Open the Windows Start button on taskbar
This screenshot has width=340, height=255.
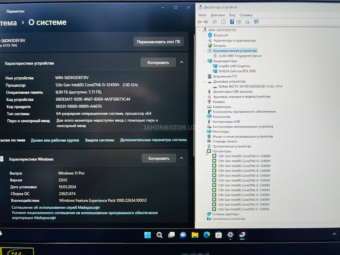(x=147, y=235)
